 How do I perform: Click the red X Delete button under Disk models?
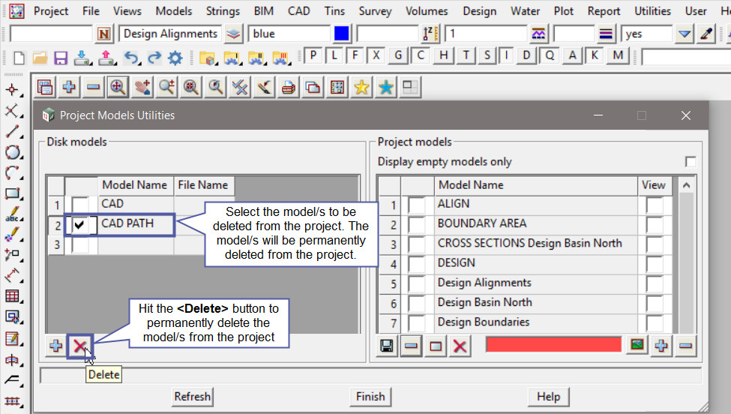coord(79,346)
